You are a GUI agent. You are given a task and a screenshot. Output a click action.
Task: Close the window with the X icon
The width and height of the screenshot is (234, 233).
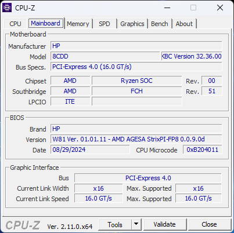click(x=220, y=8)
